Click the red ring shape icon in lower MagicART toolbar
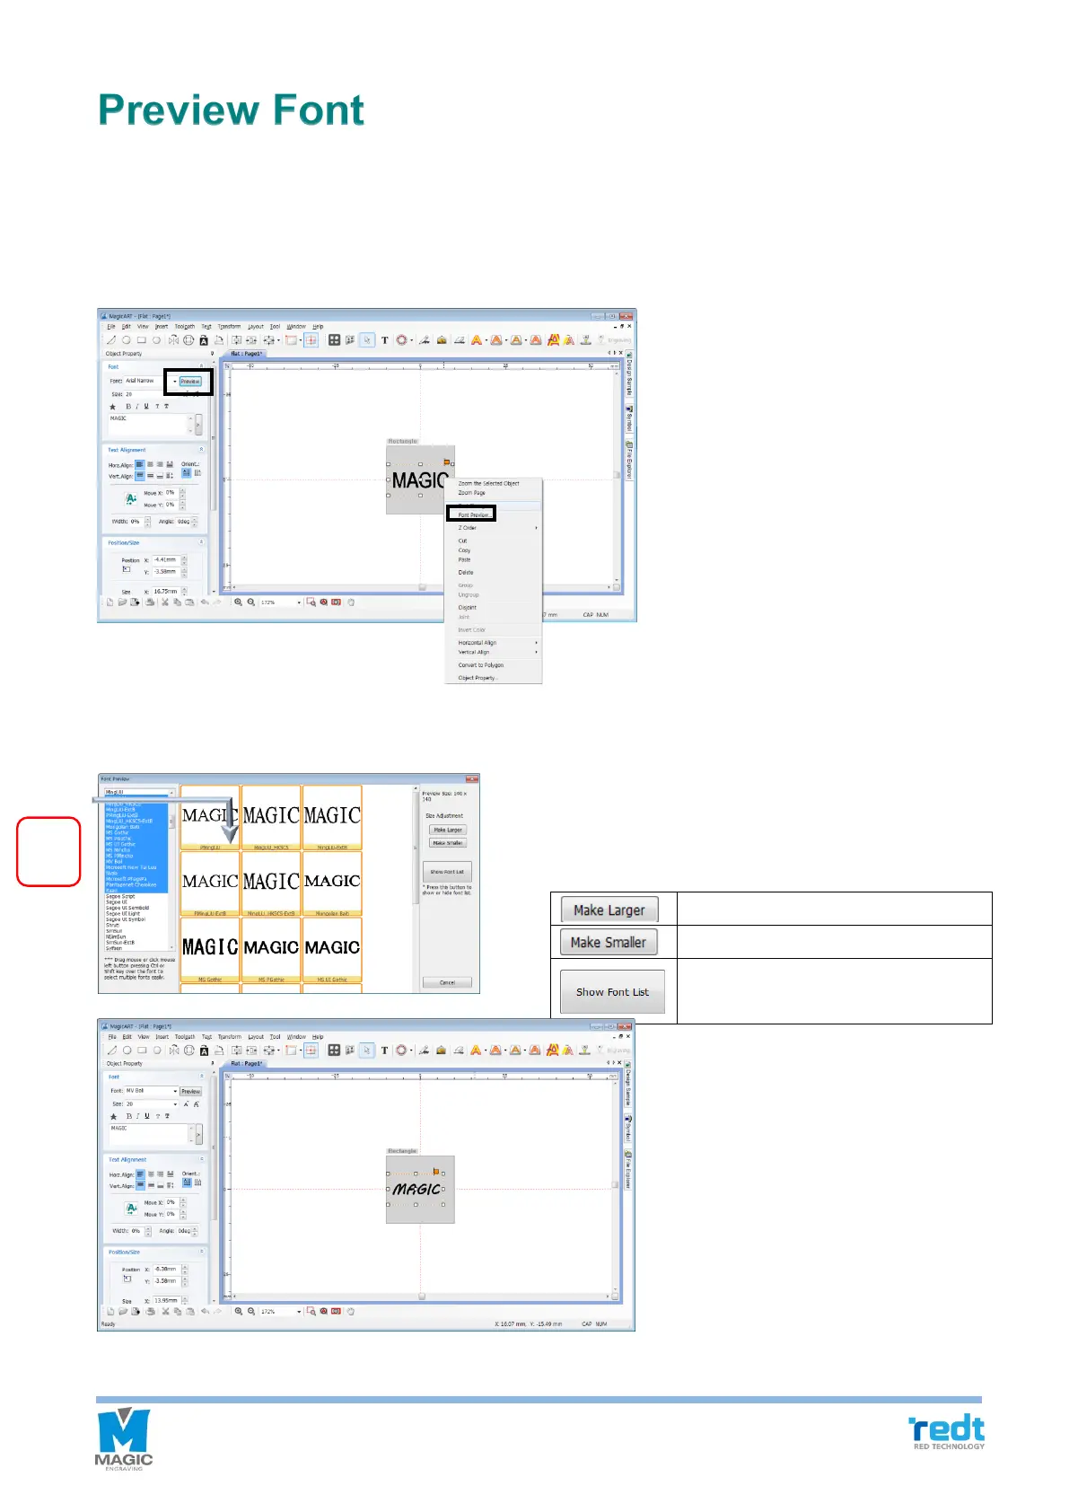1069x1512 pixels. click(x=401, y=1050)
